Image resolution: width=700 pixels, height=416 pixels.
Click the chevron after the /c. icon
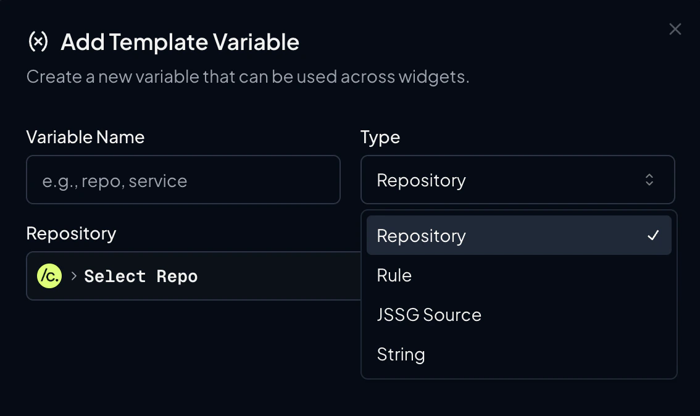pyautogui.click(x=73, y=276)
